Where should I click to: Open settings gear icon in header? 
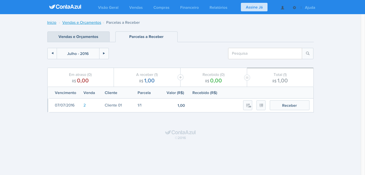tap(294, 8)
